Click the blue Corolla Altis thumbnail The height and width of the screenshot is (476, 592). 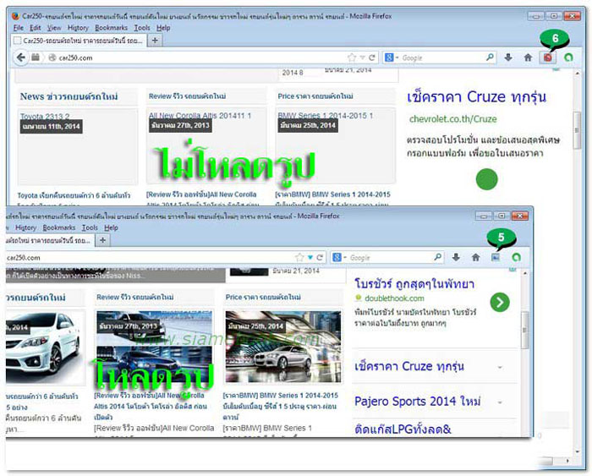point(154,347)
